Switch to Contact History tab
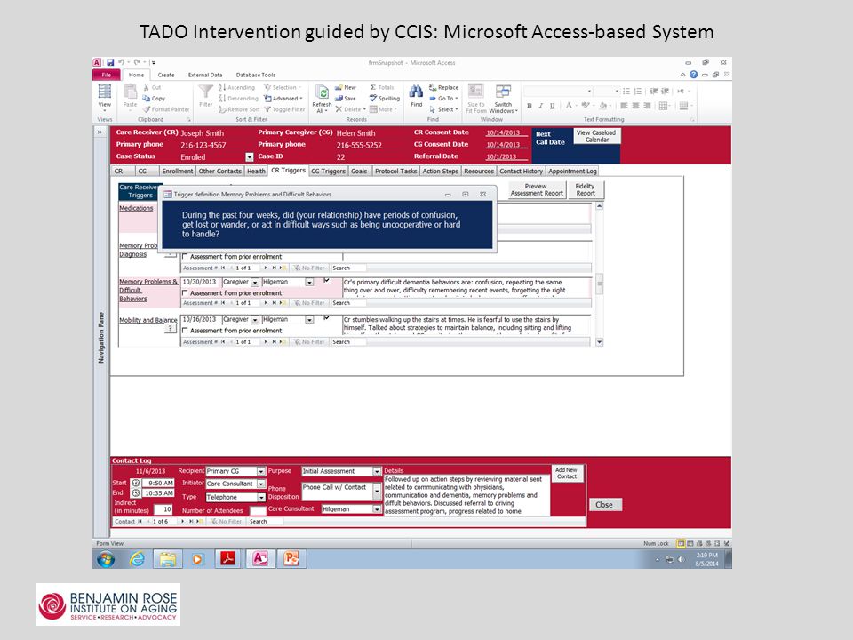 coord(521,171)
